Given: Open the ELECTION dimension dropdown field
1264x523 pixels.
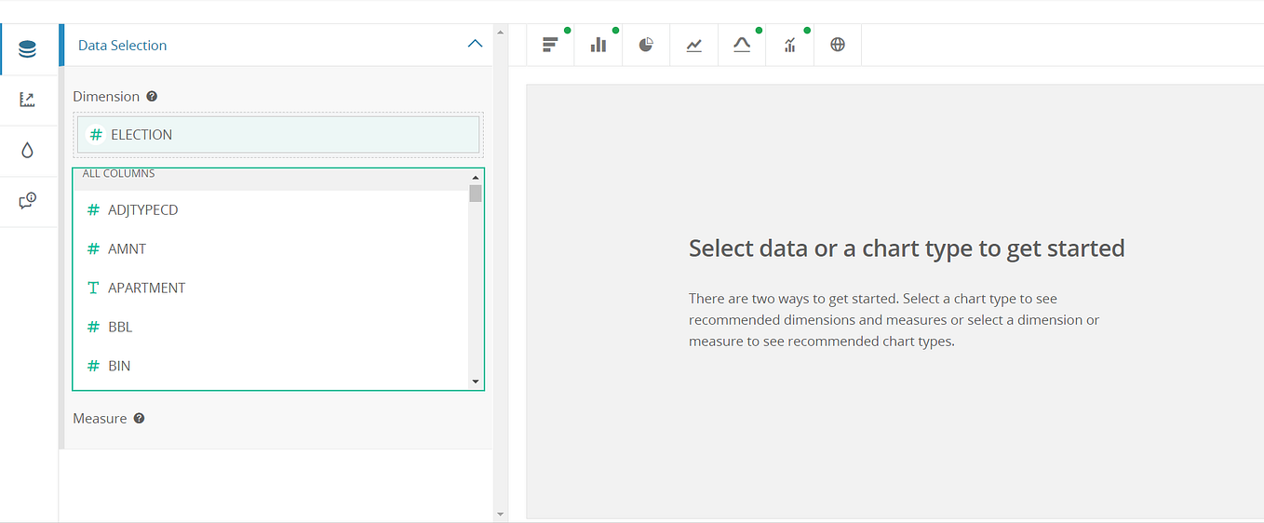Looking at the screenshot, I should pyautogui.click(x=278, y=134).
